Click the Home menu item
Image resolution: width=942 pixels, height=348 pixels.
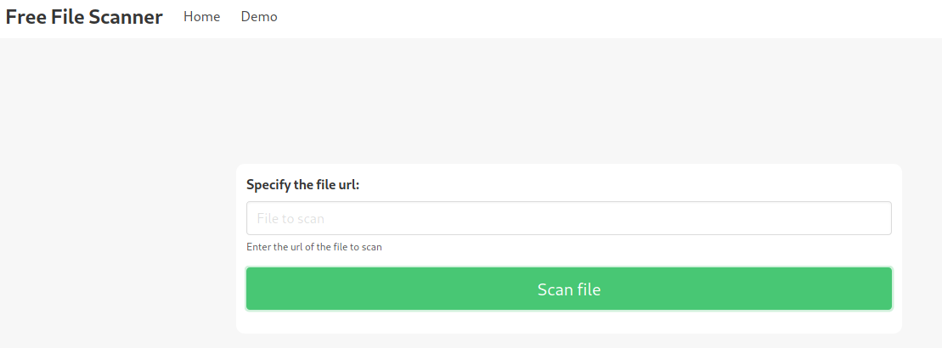[201, 17]
